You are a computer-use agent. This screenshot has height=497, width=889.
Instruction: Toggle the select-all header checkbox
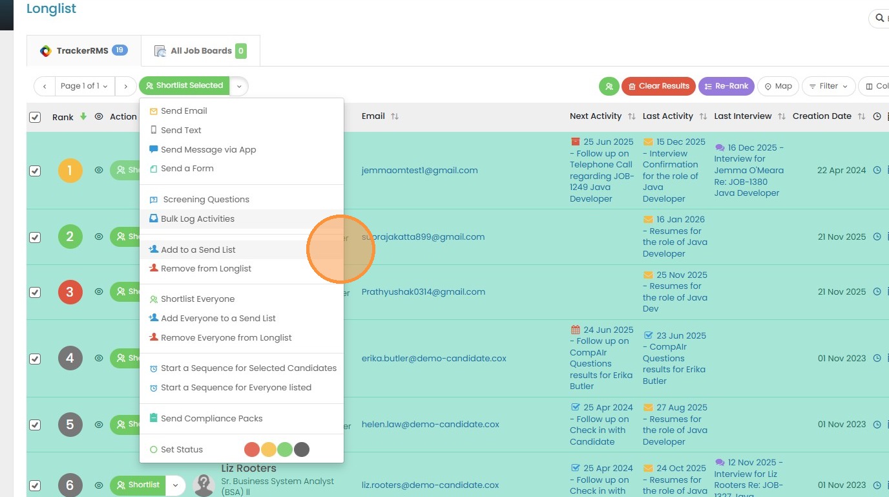coord(35,117)
